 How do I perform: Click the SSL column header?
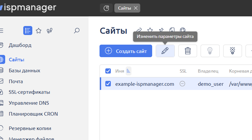click(x=183, y=71)
